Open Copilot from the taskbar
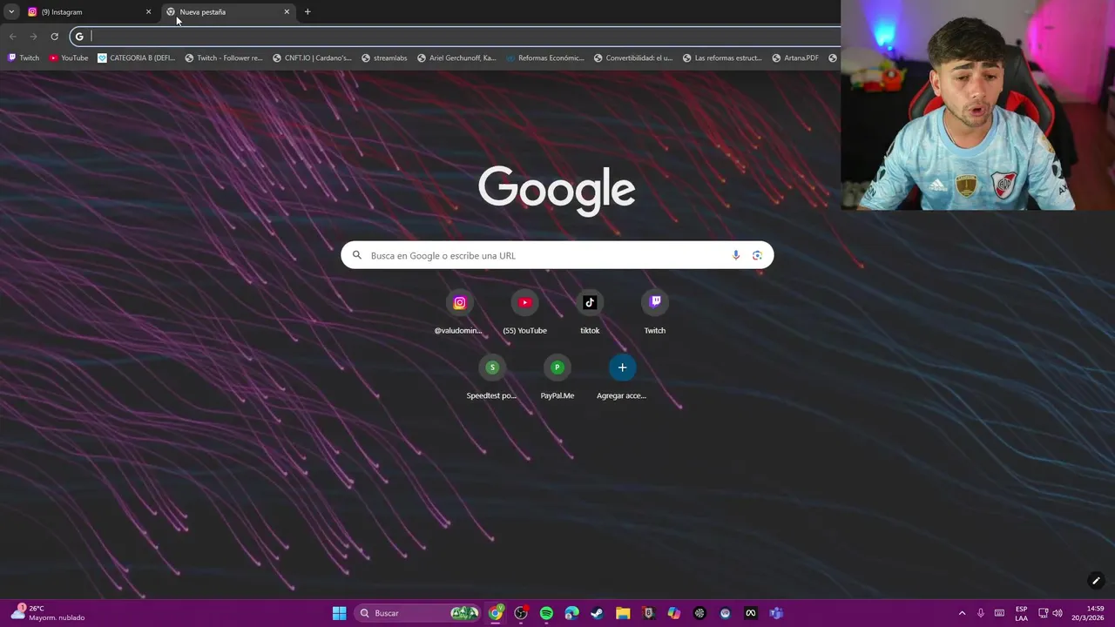 673,613
